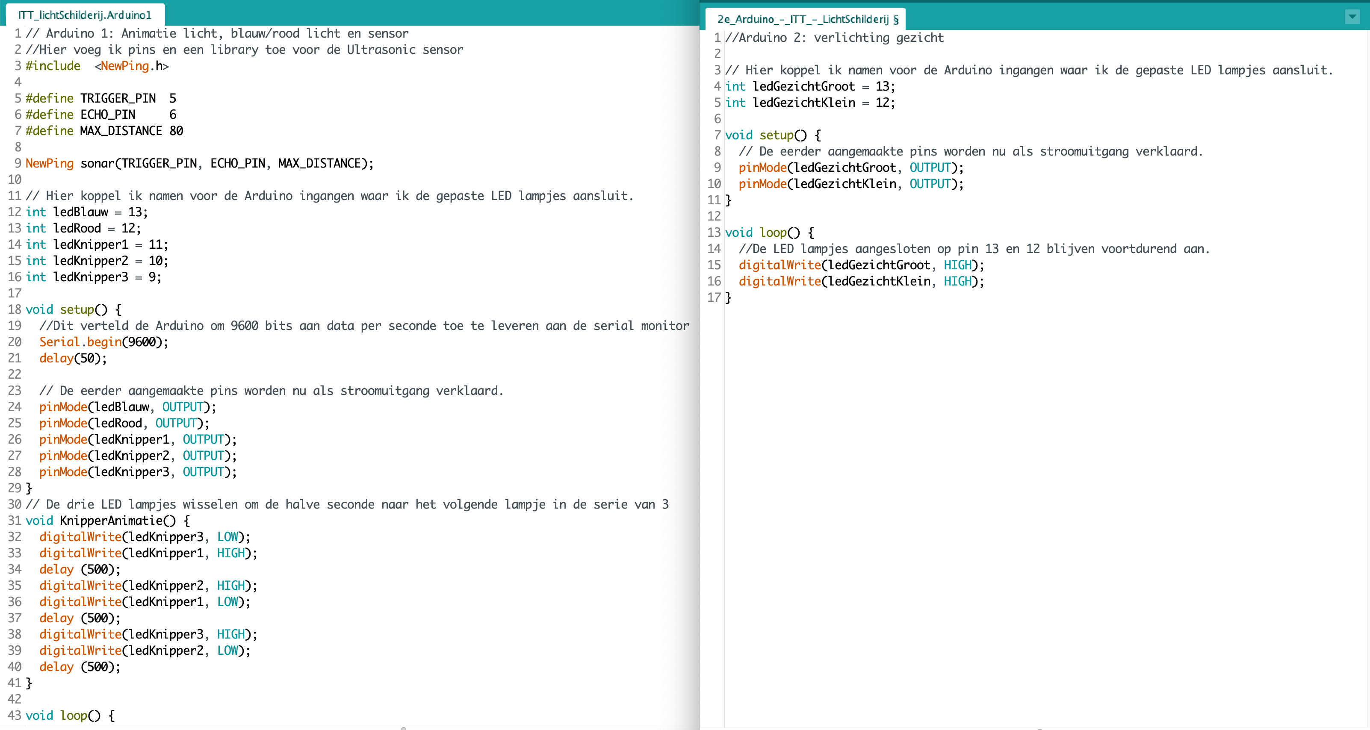Click 'digitalWrite(ledKnipper2, LOW);' on line 39
The width and height of the screenshot is (1370, 730).
click(x=145, y=651)
